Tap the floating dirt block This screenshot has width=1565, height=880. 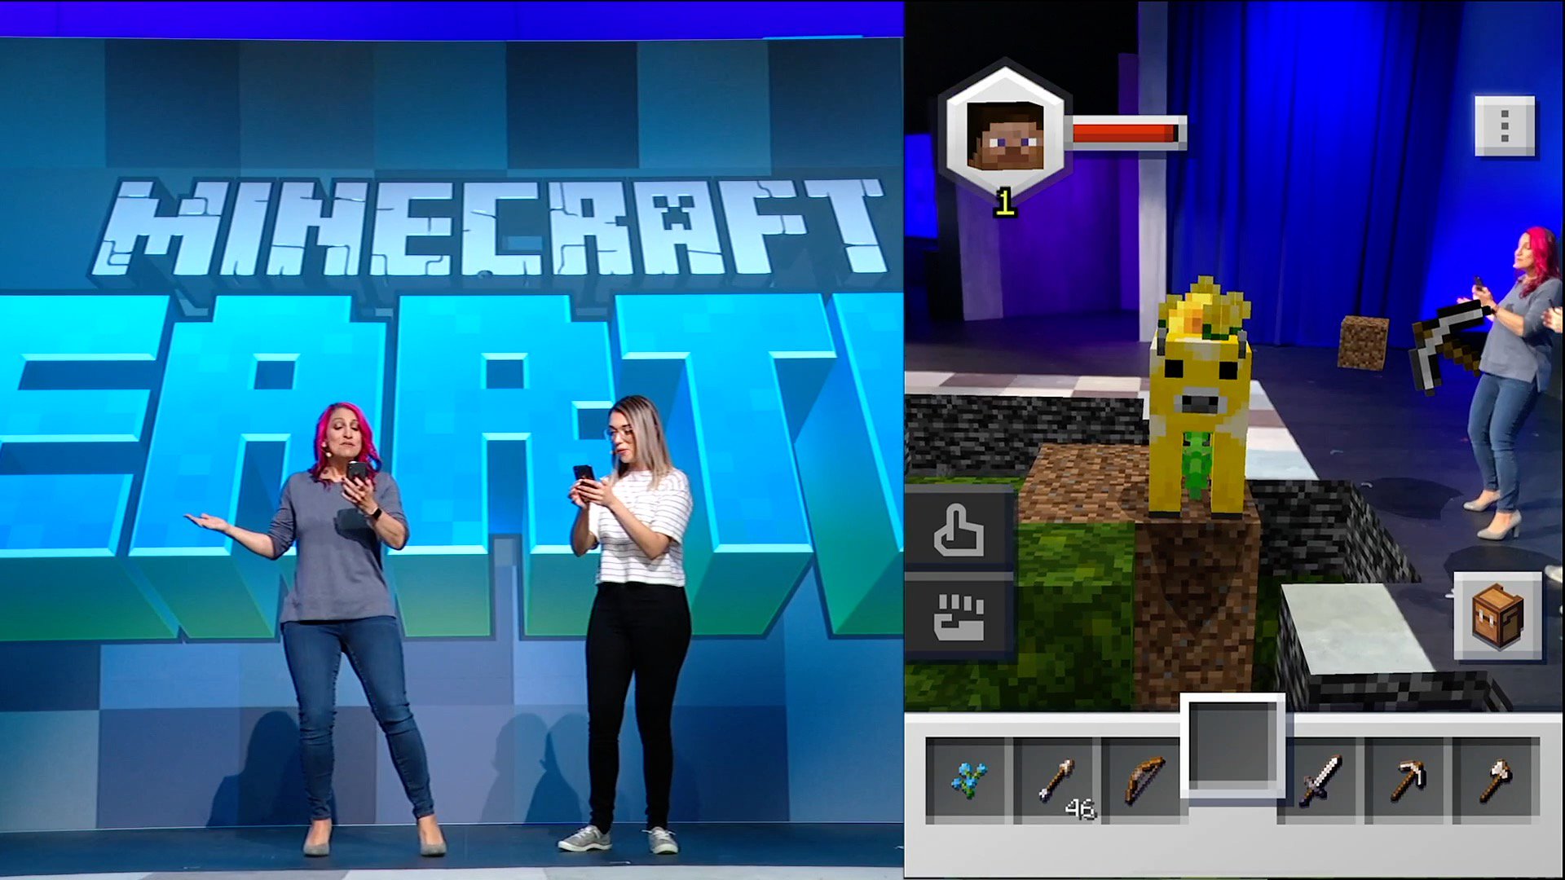click(x=1362, y=342)
